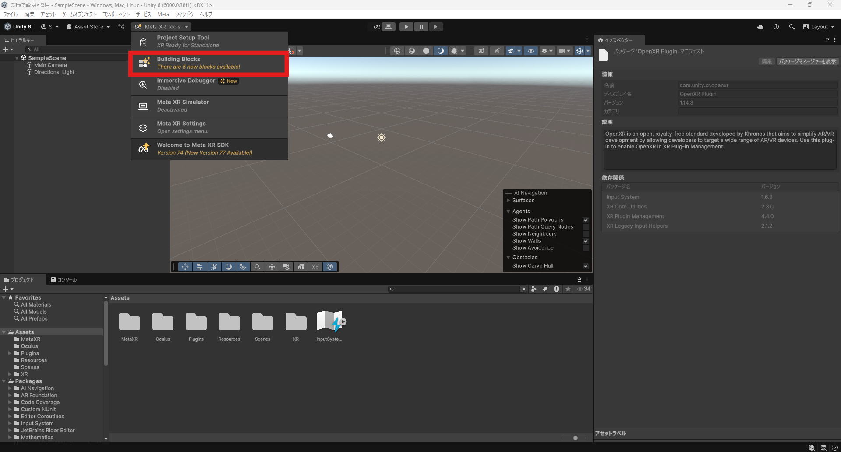Open the Asset Store dropdown
Screen dimensions: 841x452
pyautogui.click(x=88, y=27)
